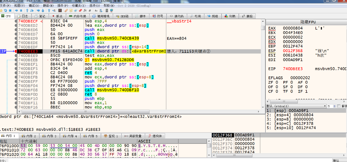The width and height of the screenshot is (347, 162).
Task: Toggle breakpoint bullet at address 740DBEF8
Action: [16, 73]
